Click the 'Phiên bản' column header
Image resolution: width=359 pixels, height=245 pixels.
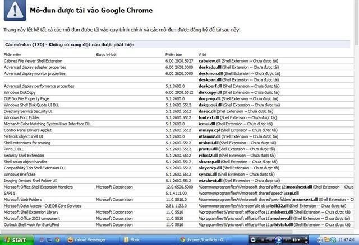point(173,55)
